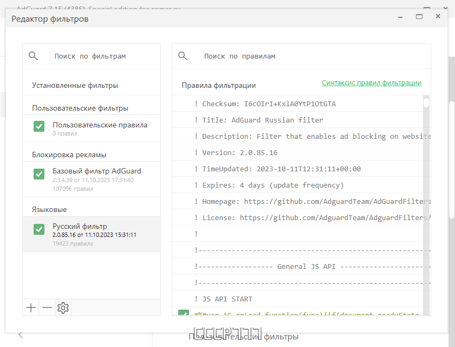This screenshot has width=455, height=347.
Task: Click the Title: AdGuard Russian filter line
Action: 301,120
